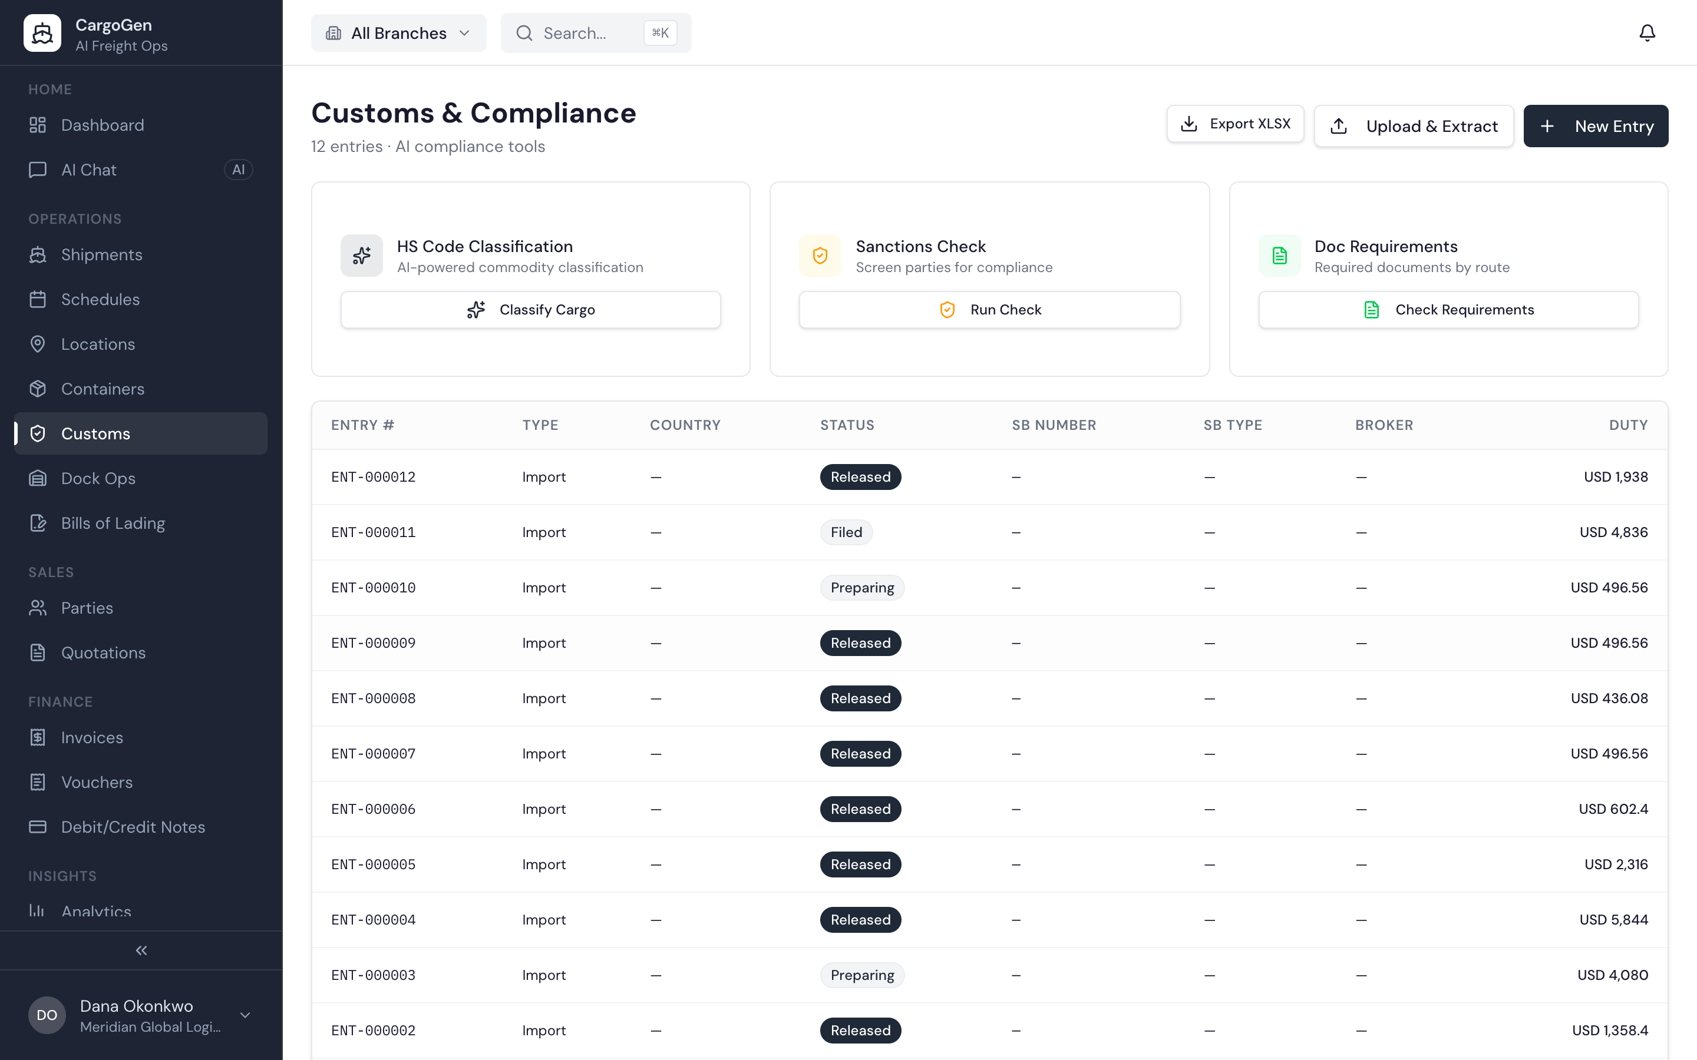The width and height of the screenshot is (1697, 1060).
Task: Expand the All Branches dropdown
Action: [x=398, y=33]
